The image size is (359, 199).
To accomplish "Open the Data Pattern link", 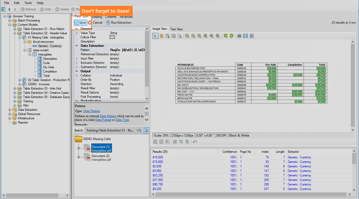I will tap(92, 111).
